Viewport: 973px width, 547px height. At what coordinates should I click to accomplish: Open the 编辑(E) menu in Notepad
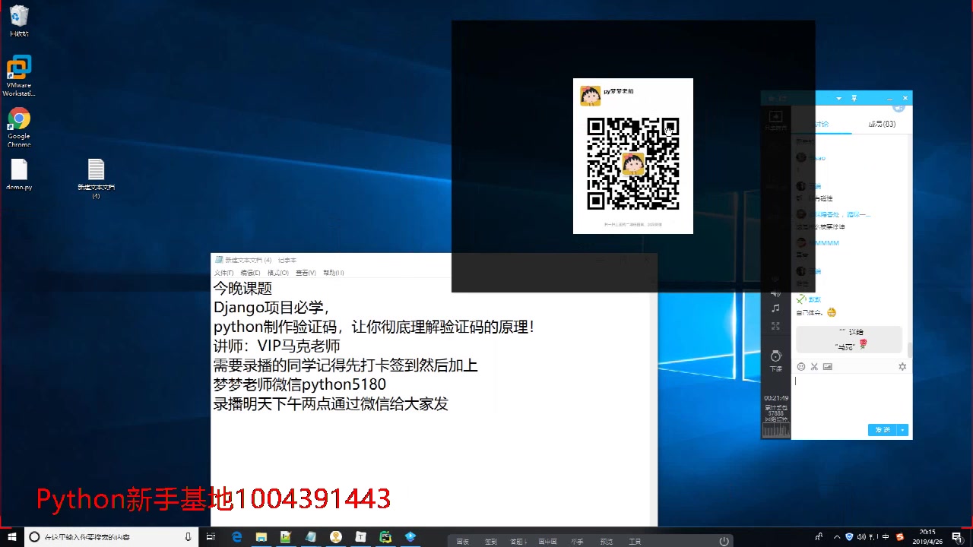click(x=250, y=273)
